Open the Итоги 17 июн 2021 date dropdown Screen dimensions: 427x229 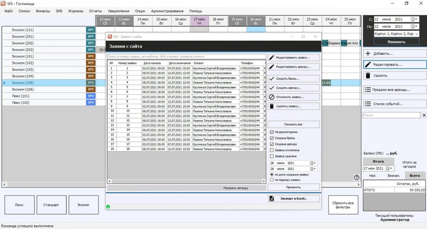coord(389,168)
